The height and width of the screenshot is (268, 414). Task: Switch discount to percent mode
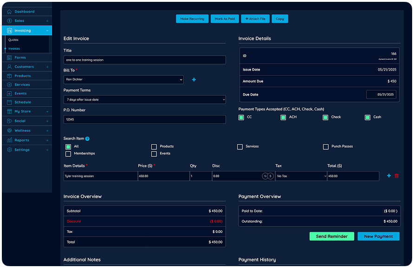tap(265, 176)
